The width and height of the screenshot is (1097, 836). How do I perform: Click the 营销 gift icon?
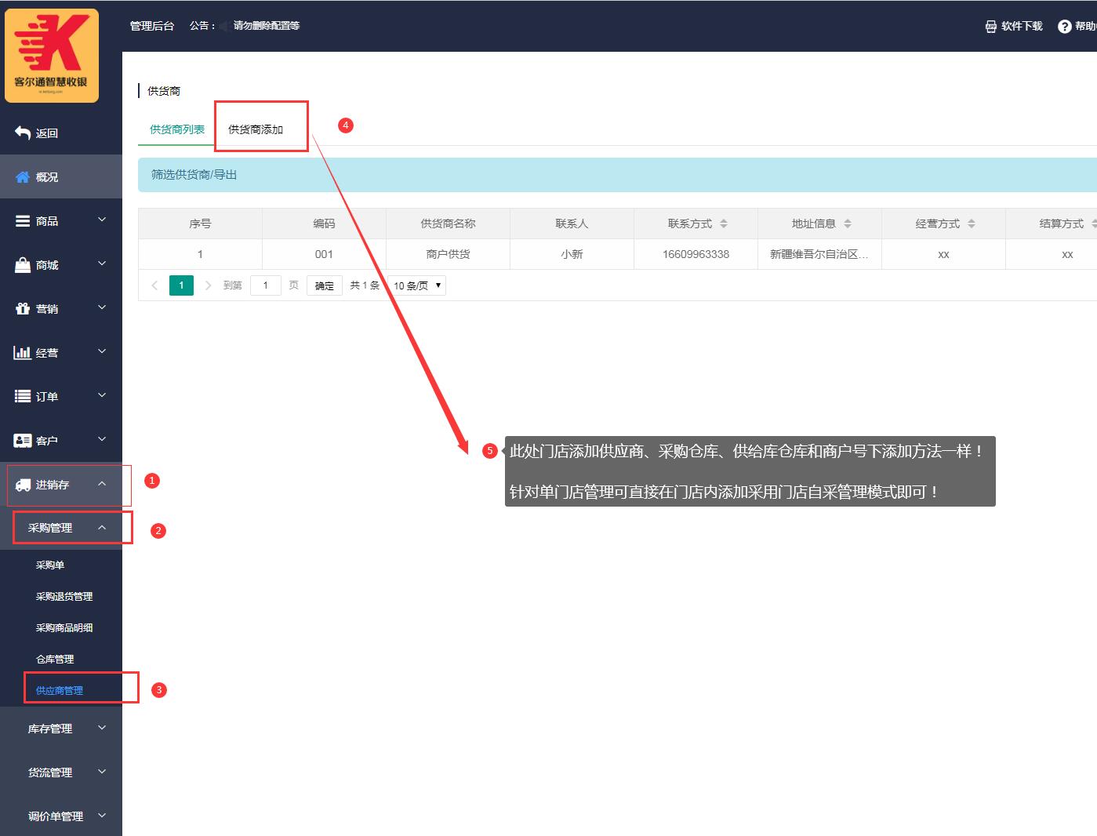(23, 309)
